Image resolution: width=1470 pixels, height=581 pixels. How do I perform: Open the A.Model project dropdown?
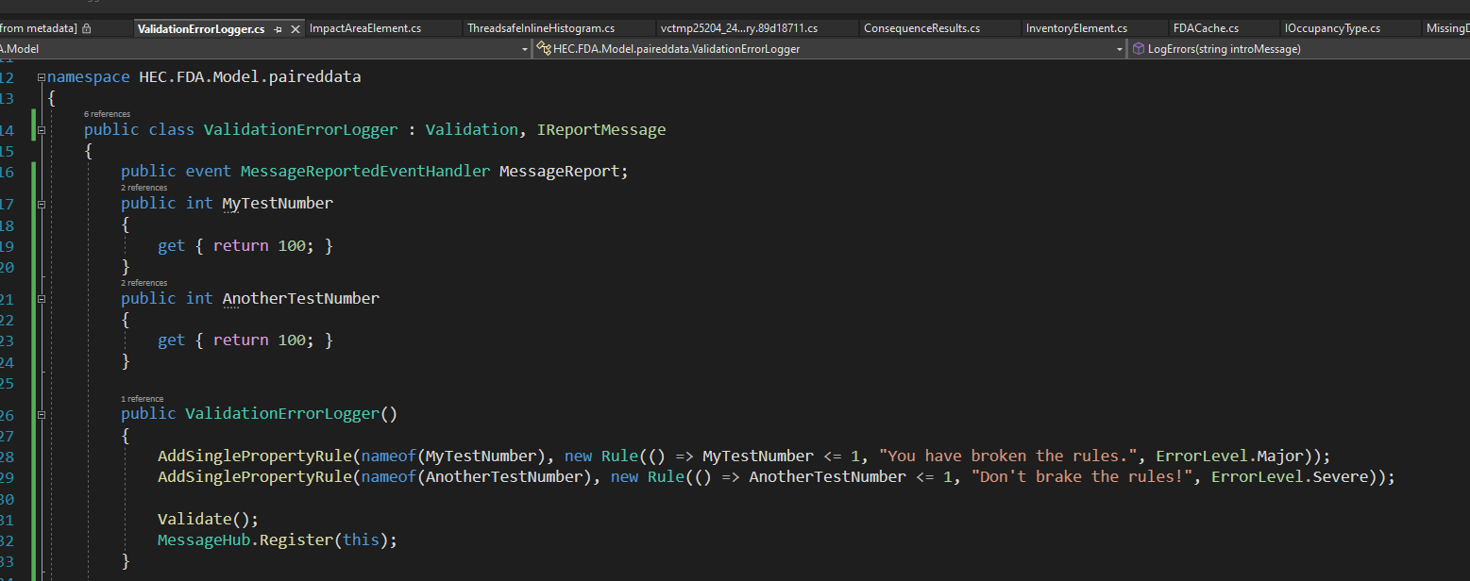pos(526,48)
